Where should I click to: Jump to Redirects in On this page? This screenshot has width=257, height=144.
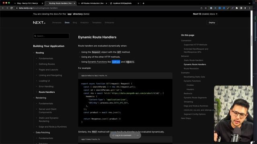pyautogui.click(x=188, y=93)
